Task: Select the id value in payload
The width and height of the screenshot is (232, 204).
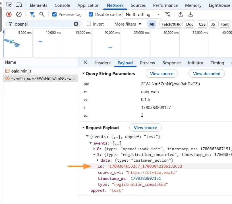Action: tap(146, 166)
